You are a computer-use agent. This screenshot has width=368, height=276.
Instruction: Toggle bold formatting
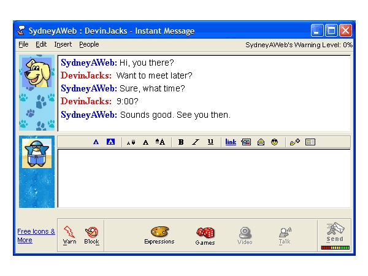pos(181,142)
